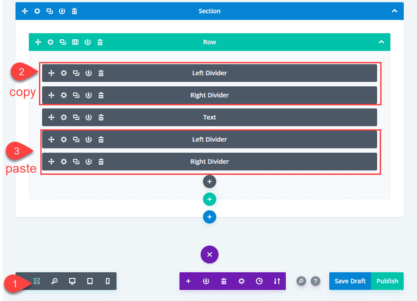Duplicate the Text module

[76, 117]
